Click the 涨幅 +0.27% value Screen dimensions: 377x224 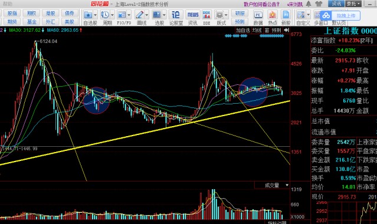point(346,81)
